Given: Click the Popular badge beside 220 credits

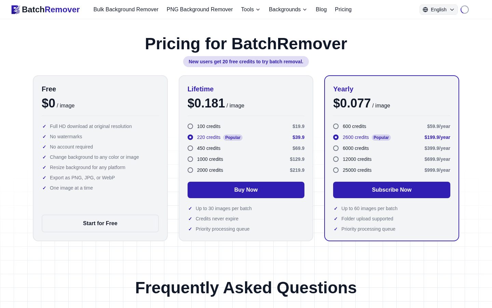Looking at the screenshot, I should (233, 138).
